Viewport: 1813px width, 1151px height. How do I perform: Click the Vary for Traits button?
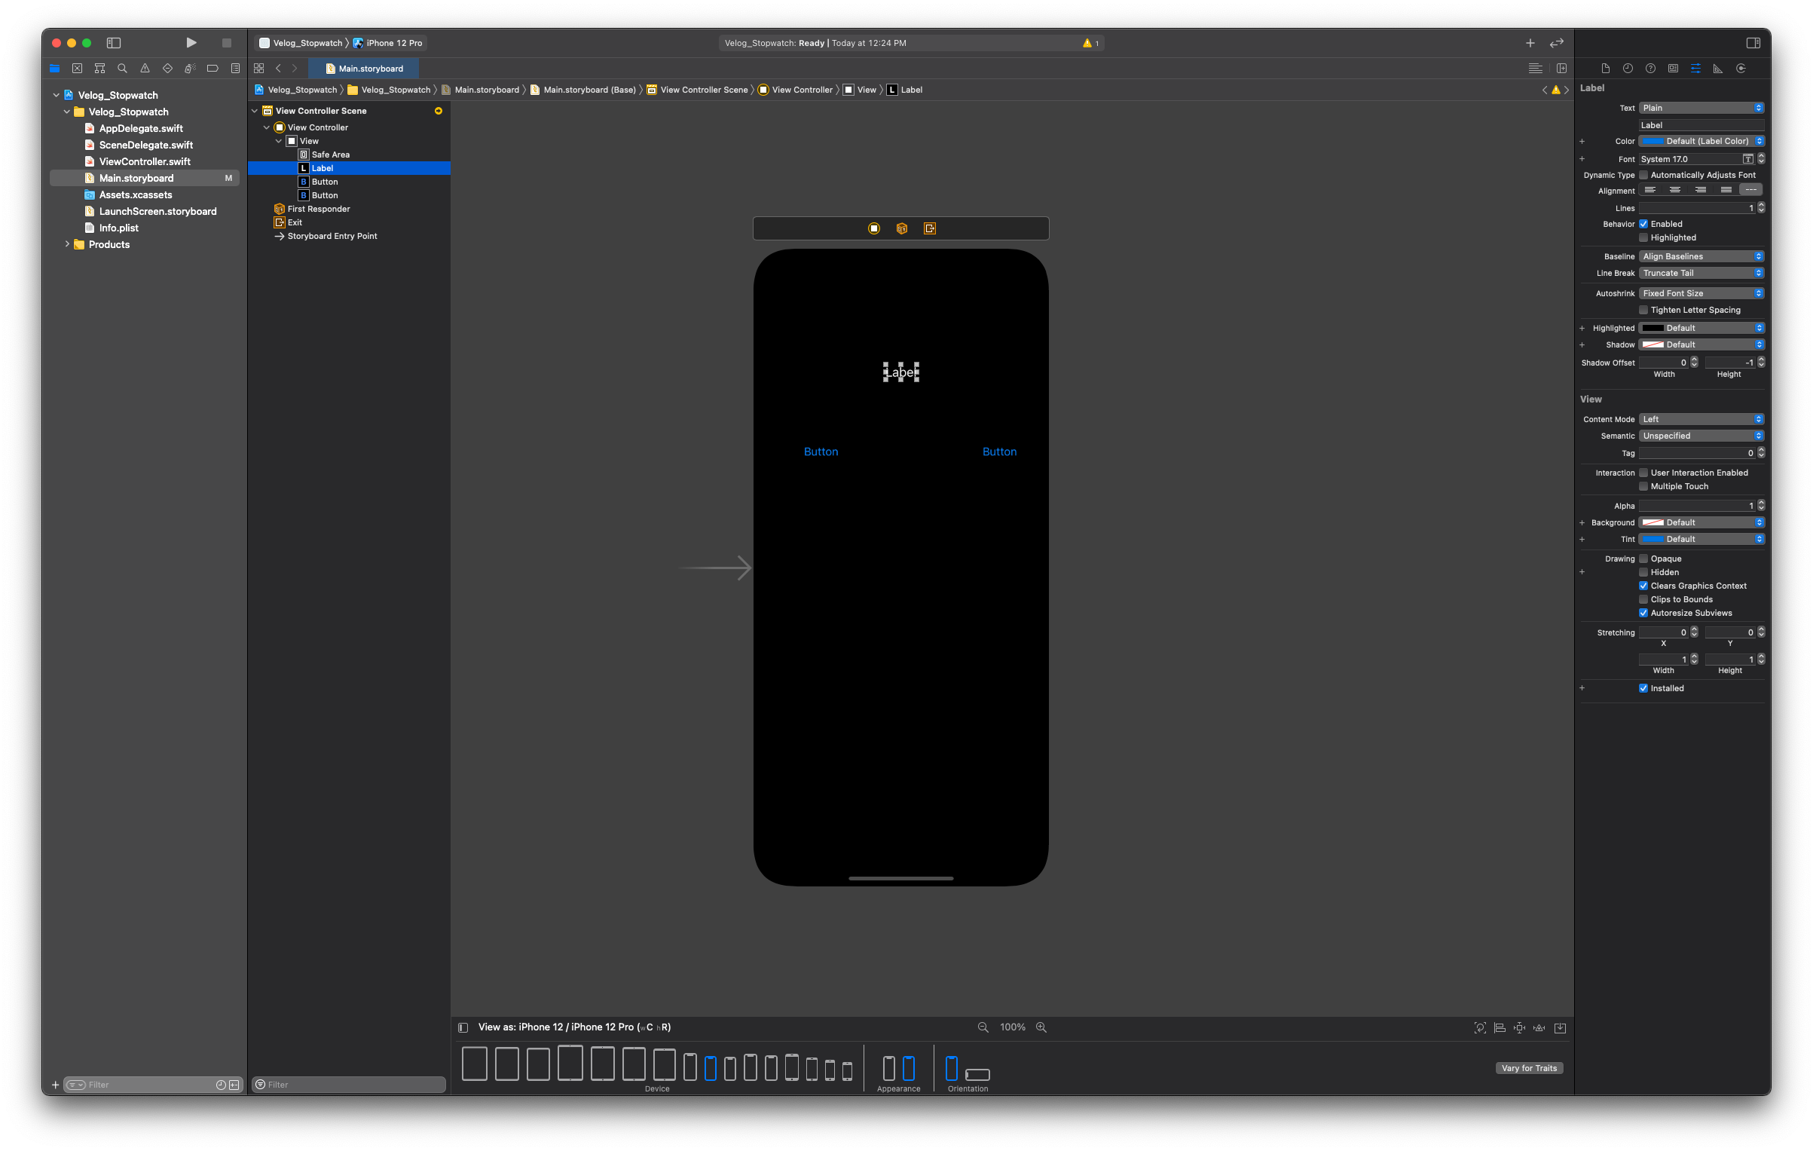1529,1068
